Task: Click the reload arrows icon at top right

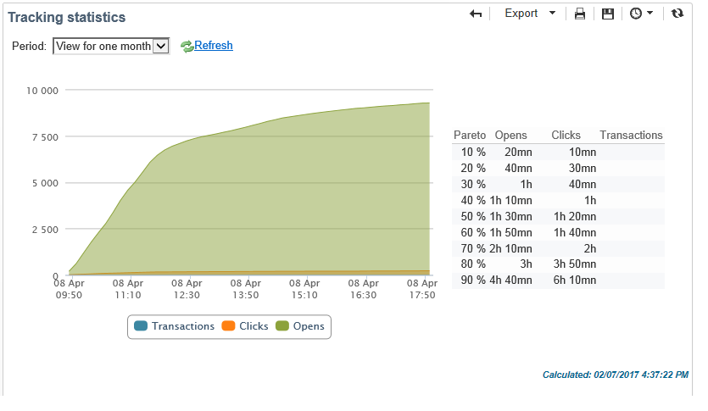Action: point(677,14)
